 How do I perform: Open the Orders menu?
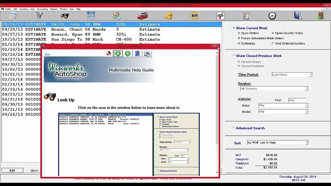pyautogui.click(x=8, y=9)
